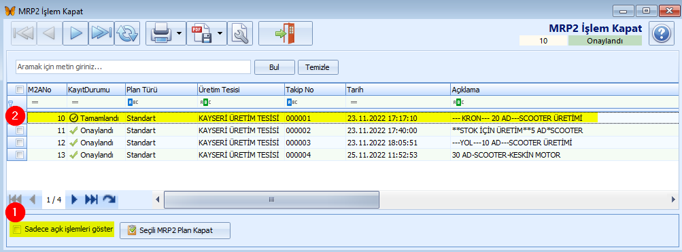Go to first grid page in pager
This screenshot has width=682, height=252.
click(16, 200)
